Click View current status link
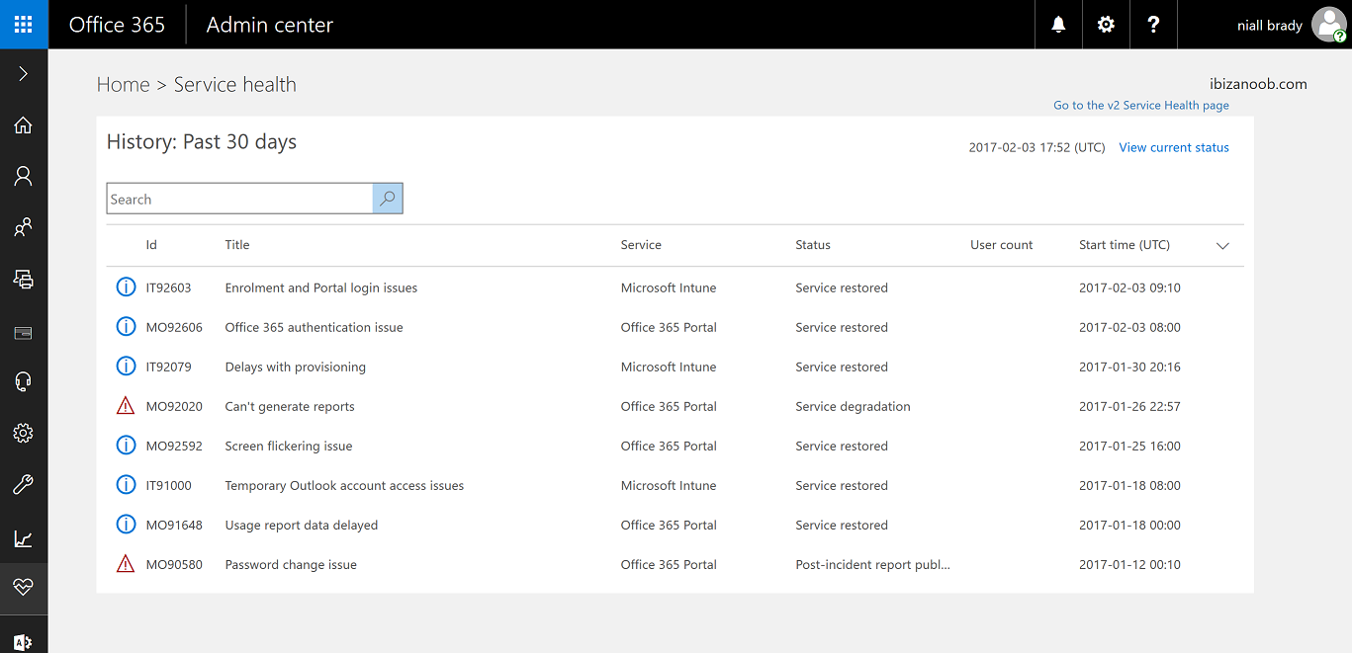Viewport: 1352px width, 653px height. tap(1174, 147)
